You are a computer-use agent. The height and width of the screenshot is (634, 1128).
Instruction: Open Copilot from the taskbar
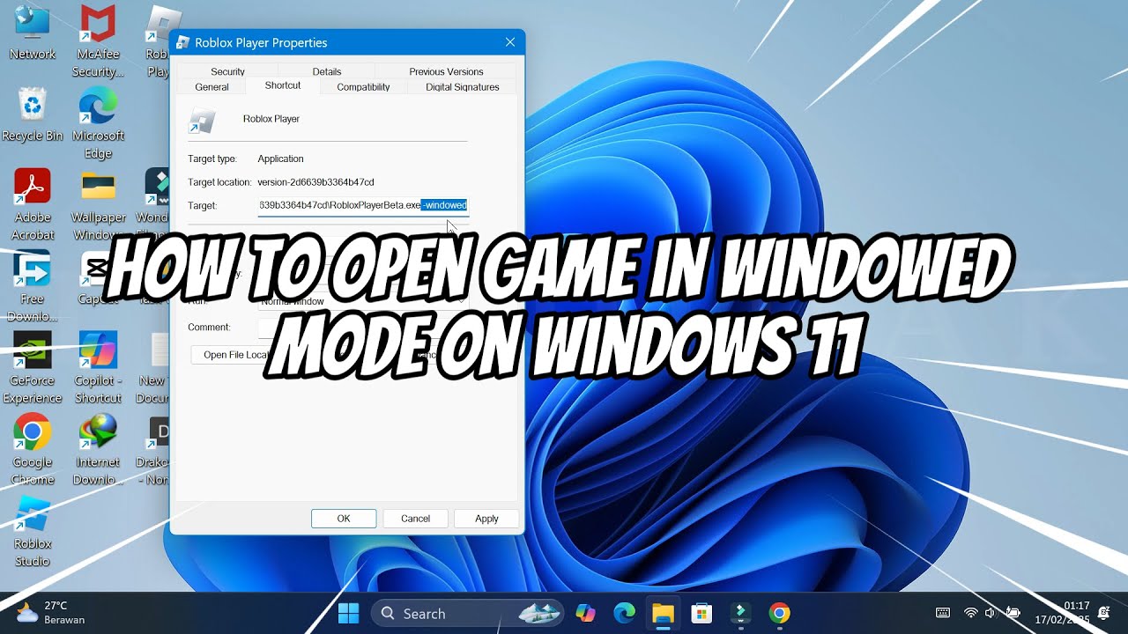coord(585,613)
